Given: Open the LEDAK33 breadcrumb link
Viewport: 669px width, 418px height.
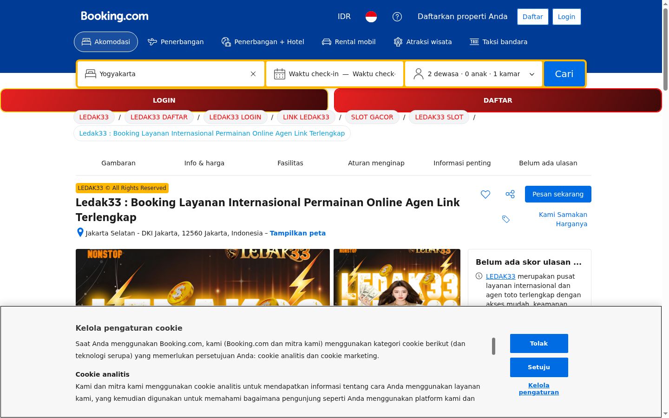Looking at the screenshot, I should tap(94, 117).
